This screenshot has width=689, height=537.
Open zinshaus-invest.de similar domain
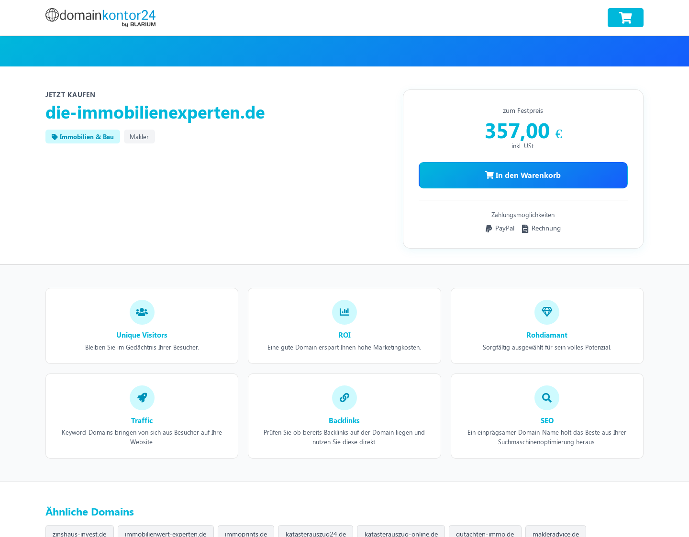pyautogui.click(x=79, y=532)
